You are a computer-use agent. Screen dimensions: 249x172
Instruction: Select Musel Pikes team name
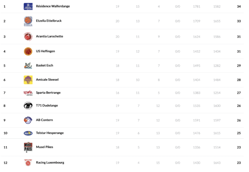tap(44, 147)
